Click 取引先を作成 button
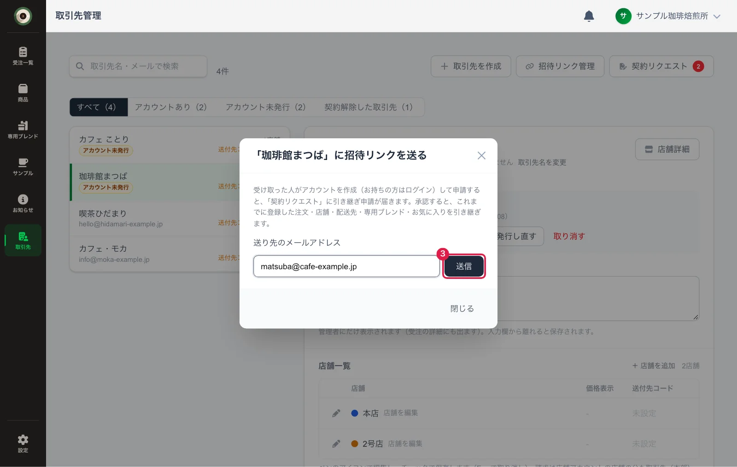This screenshot has width=737, height=467. pyautogui.click(x=471, y=66)
